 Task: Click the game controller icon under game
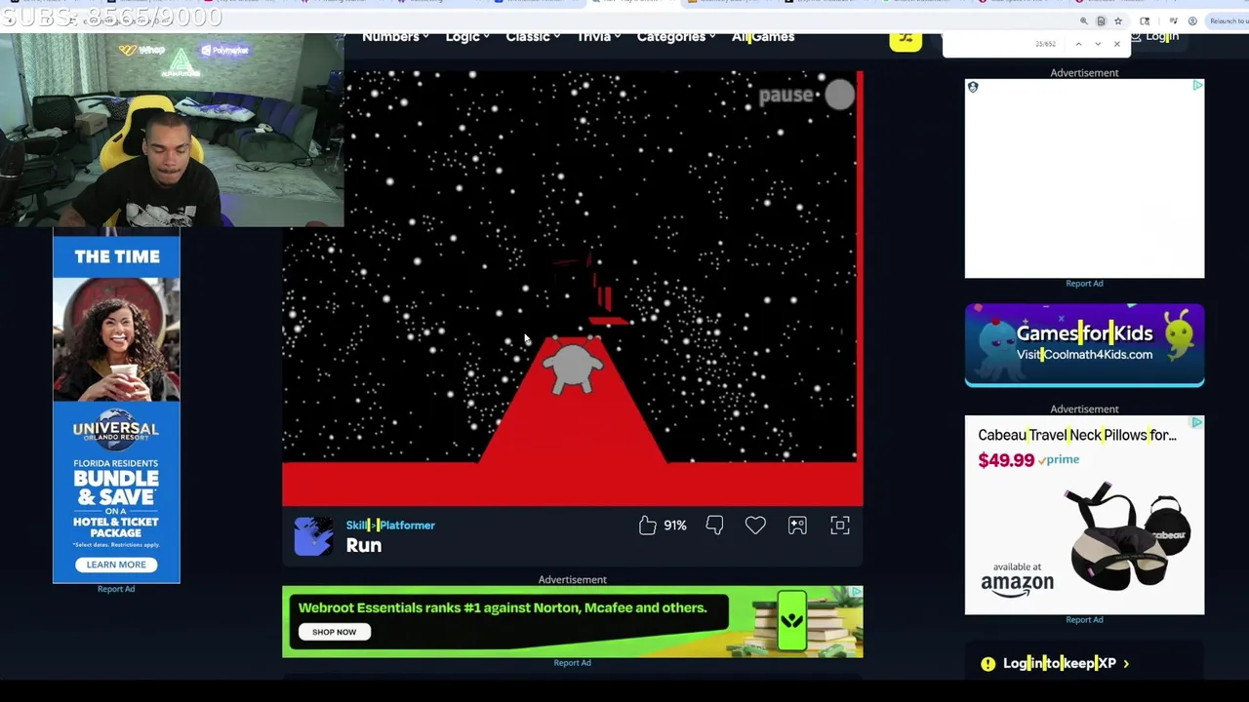pyautogui.click(x=797, y=526)
